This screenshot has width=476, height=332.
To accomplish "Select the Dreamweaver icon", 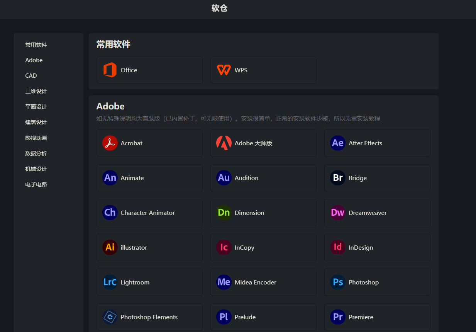I will [x=337, y=213].
